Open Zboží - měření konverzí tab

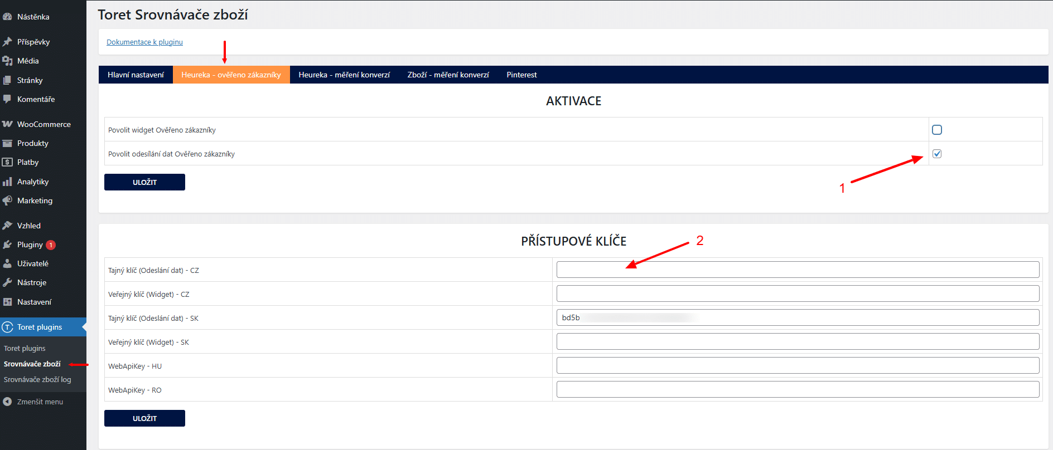pyautogui.click(x=448, y=75)
